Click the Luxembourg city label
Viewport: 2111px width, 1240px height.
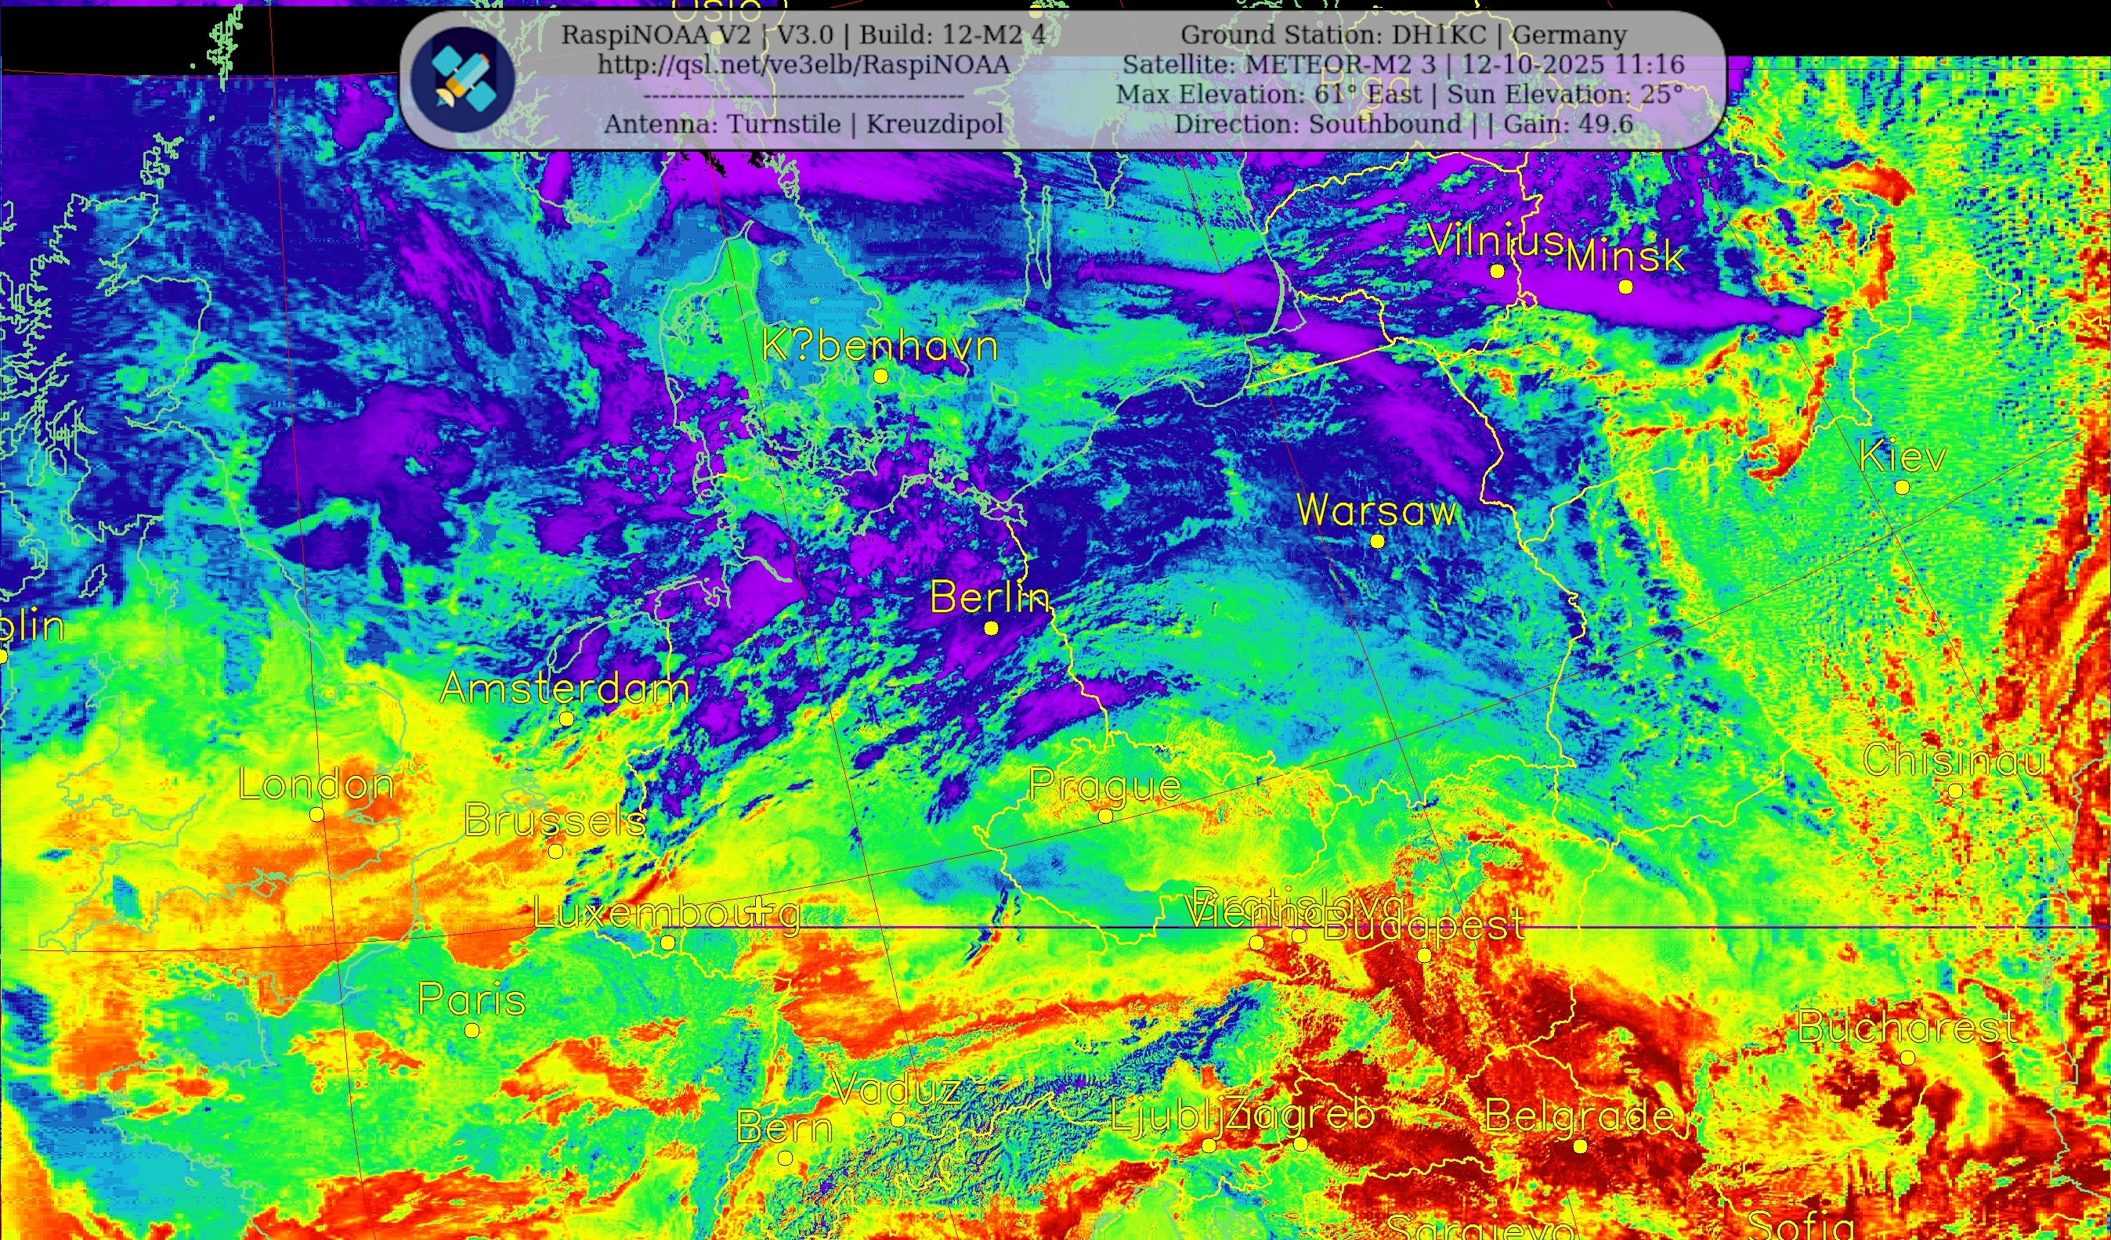(x=667, y=913)
